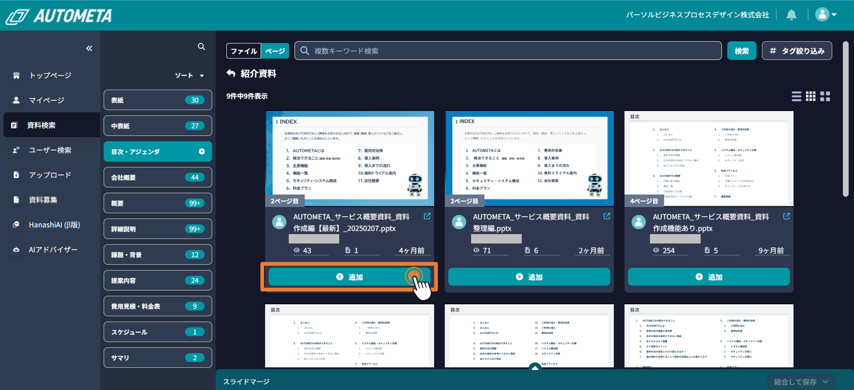
Task: Open external link for 作成機能あり.pptx
Action: (x=786, y=216)
